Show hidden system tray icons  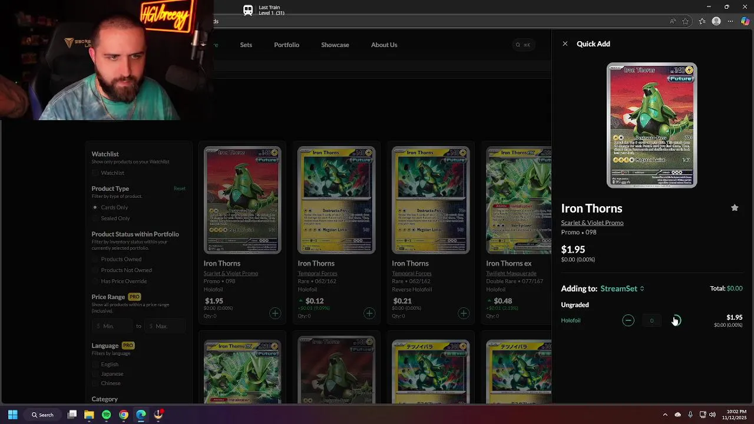pos(665,415)
